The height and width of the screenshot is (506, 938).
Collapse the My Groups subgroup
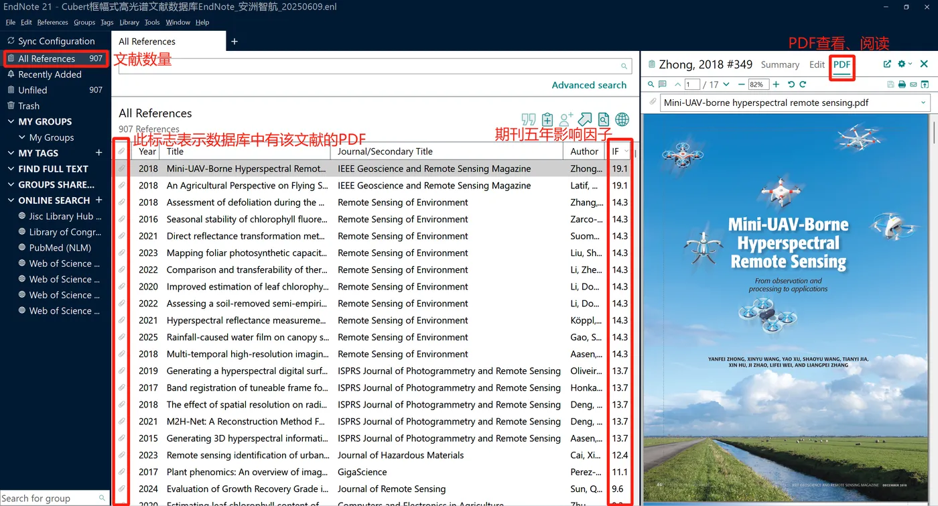tap(22, 137)
